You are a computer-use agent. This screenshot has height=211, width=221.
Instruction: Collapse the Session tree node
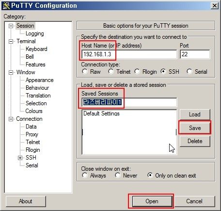pos(11,26)
